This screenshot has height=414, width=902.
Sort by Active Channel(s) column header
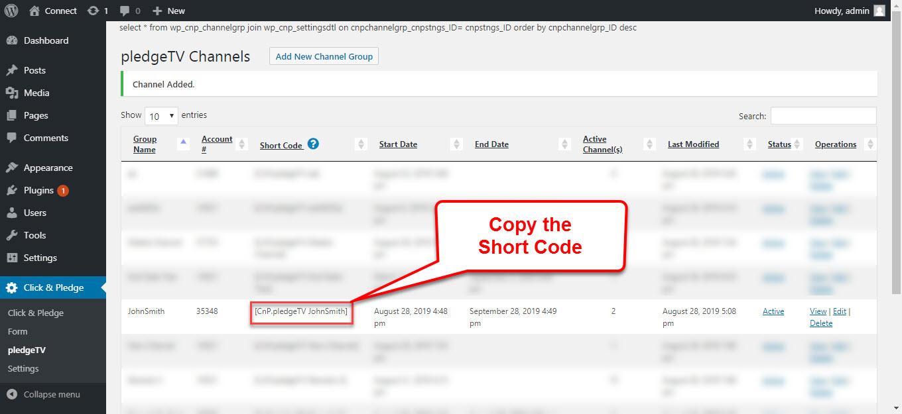[x=603, y=144]
